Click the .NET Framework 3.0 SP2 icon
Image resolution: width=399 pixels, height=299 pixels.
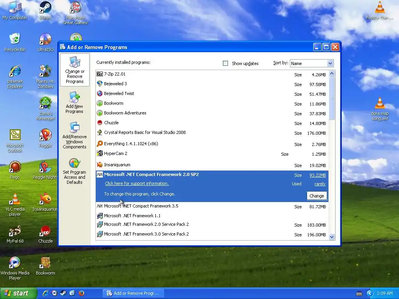coord(100,234)
